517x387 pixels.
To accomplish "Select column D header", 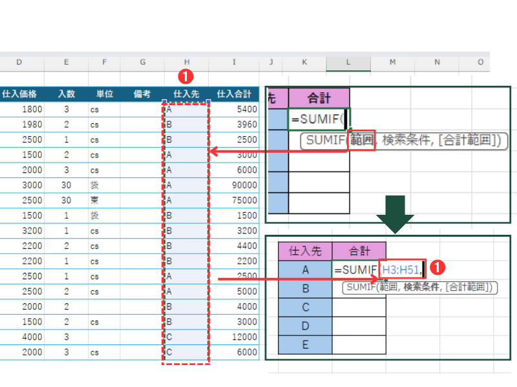I will [x=19, y=62].
